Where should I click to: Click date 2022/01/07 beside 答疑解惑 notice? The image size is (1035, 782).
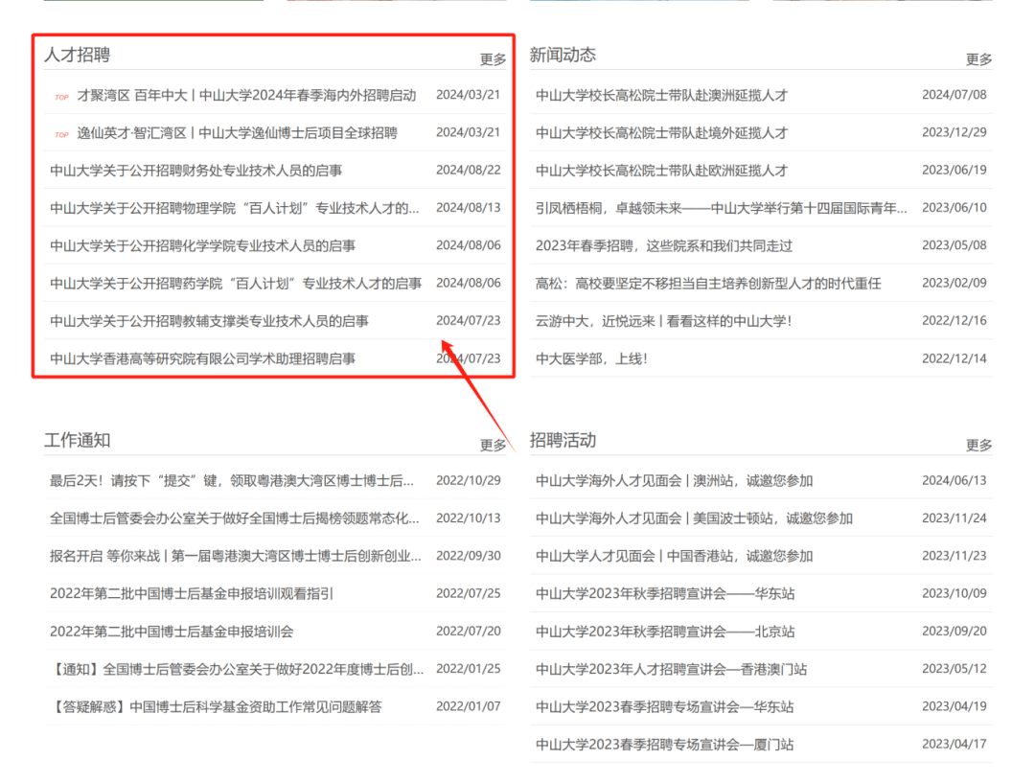click(x=469, y=706)
